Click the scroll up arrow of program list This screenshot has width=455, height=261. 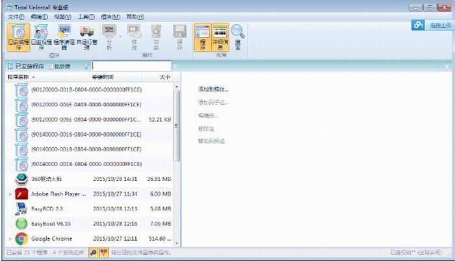tap(177, 86)
